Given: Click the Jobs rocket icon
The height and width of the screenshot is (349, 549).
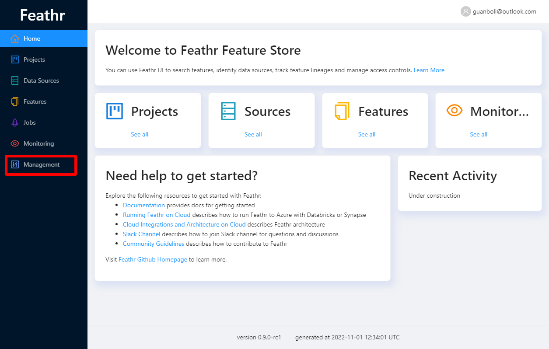Looking at the screenshot, I should pyautogui.click(x=15, y=122).
